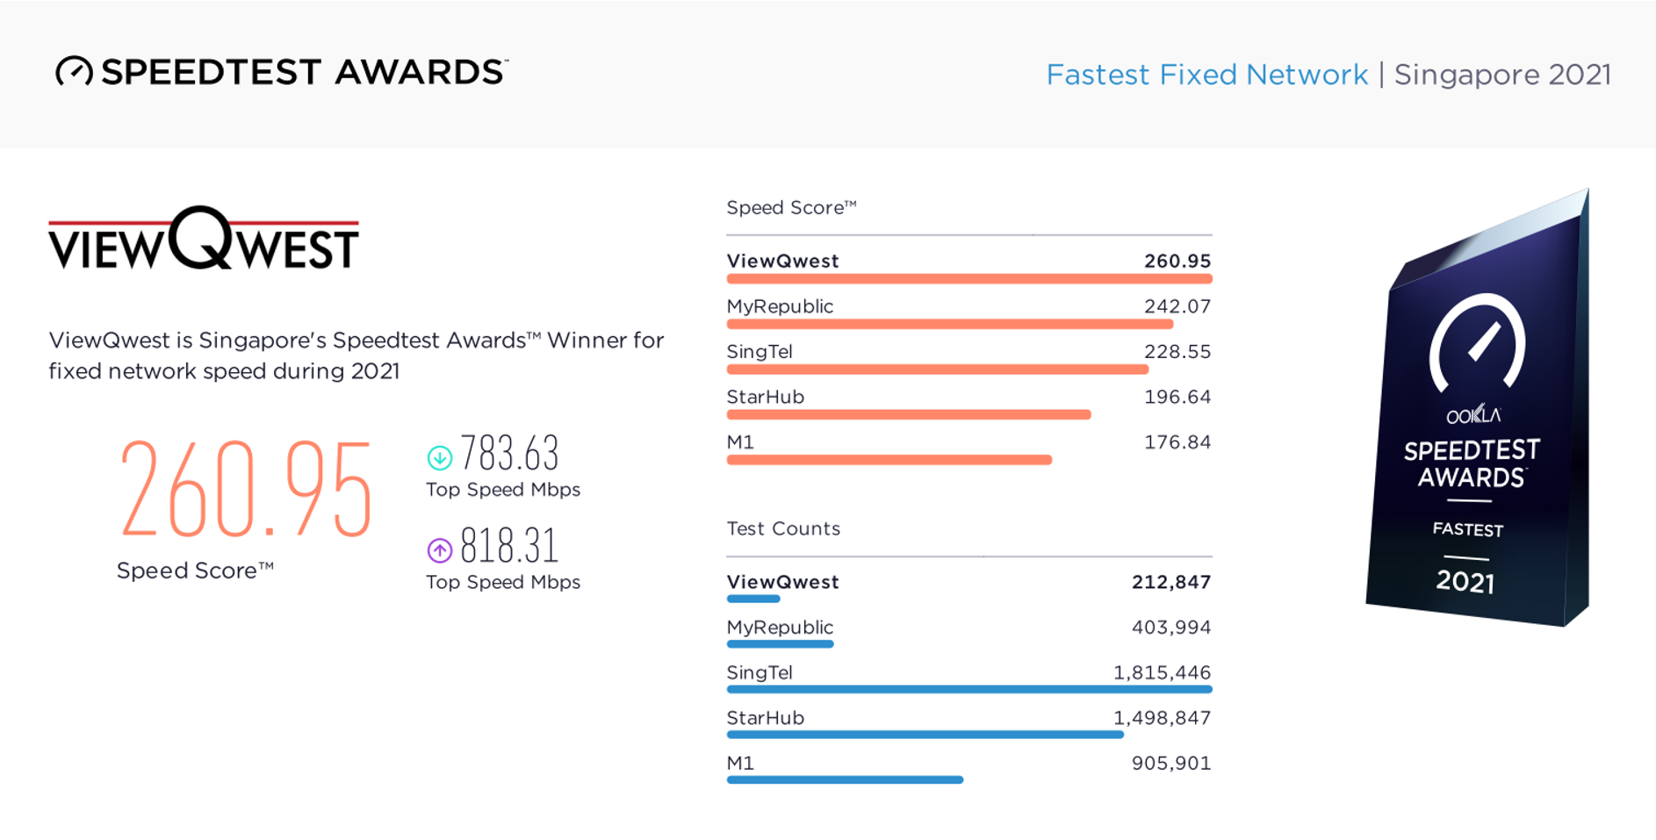Click the Speedtest Awards header title
This screenshot has height=840, width=1656.
point(304,72)
